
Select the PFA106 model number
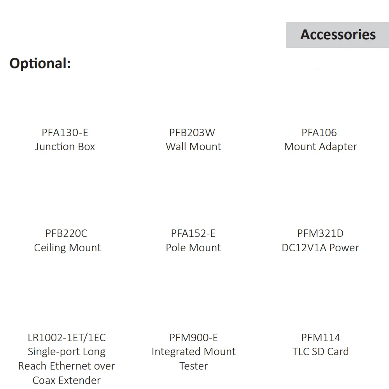tap(319, 133)
